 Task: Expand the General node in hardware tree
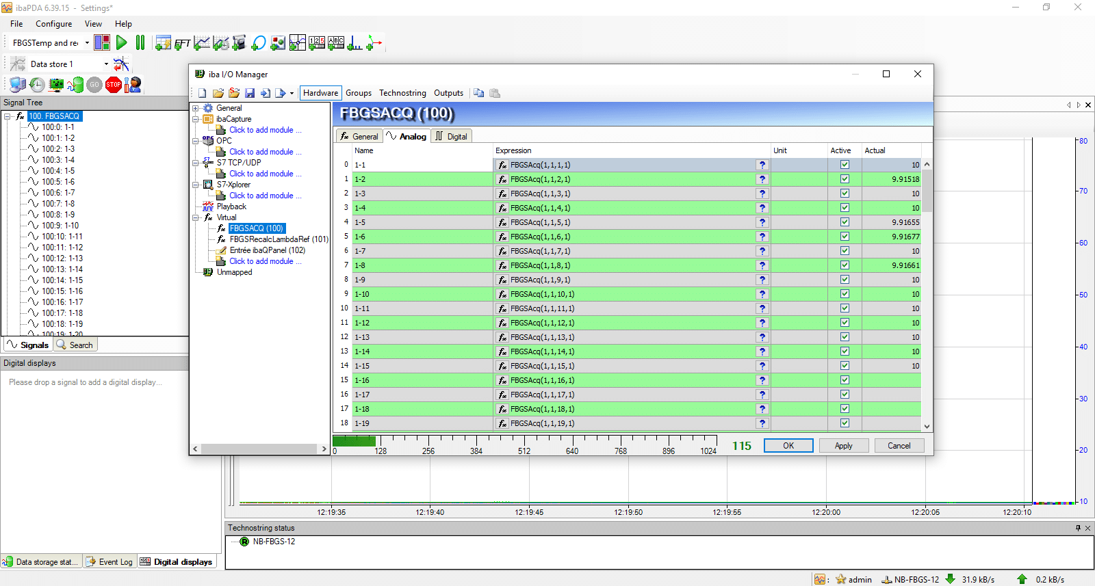[x=196, y=108]
